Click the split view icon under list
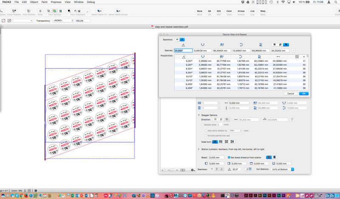Viewport: 340px width, 199px height. (183, 170)
